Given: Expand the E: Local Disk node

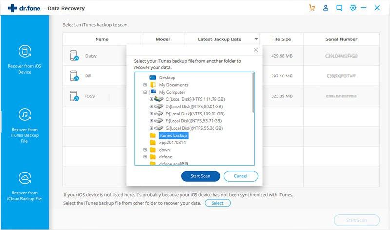Looking at the screenshot, I should point(151,114).
